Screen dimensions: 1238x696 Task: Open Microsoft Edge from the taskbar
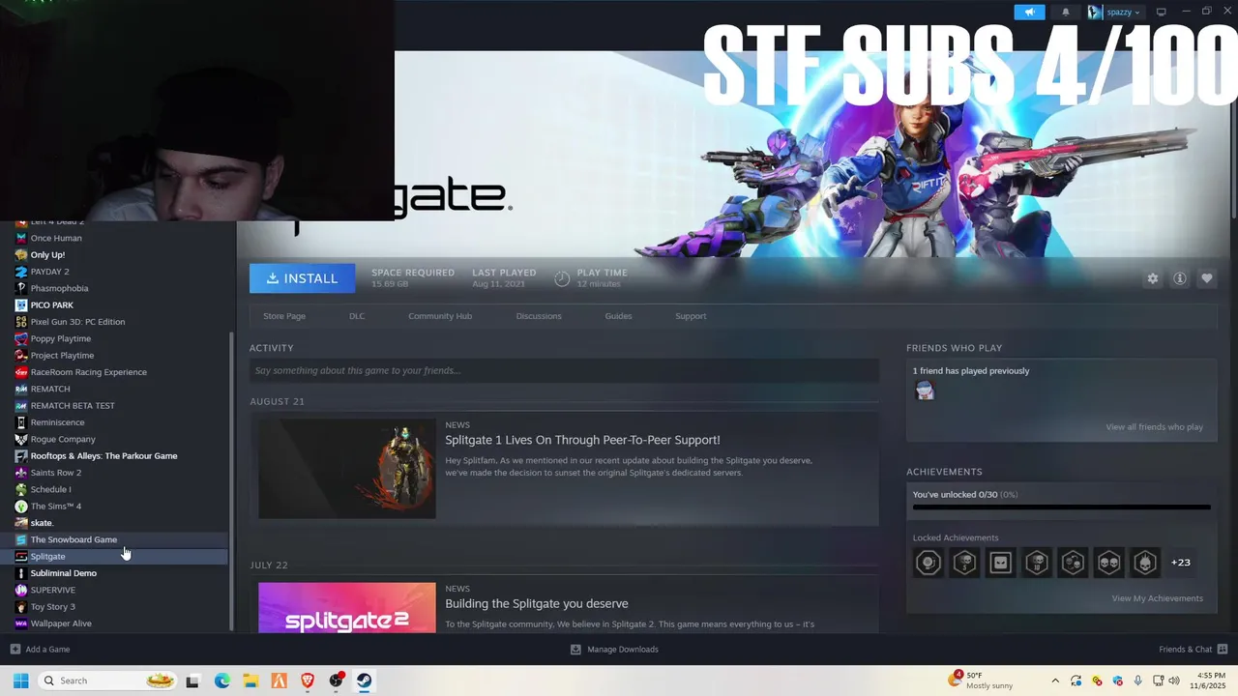(x=221, y=681)
